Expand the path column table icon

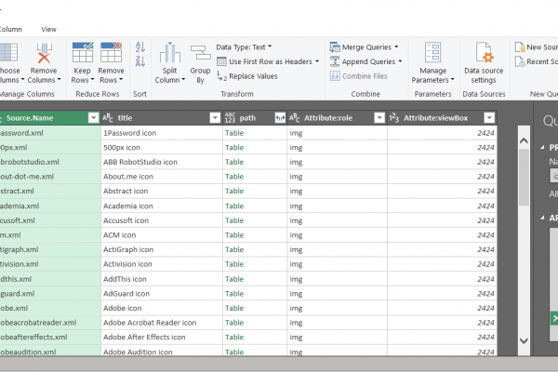[x=280, y=118]
